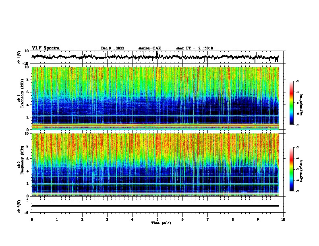Click time axis tick label "7"

coord(208,219)
